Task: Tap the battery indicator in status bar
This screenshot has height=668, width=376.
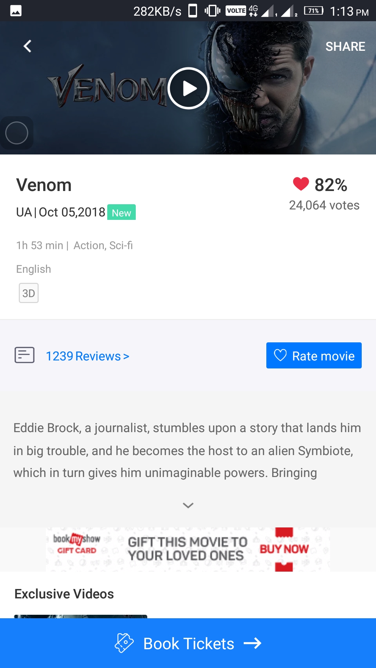Action: point(313,11)
